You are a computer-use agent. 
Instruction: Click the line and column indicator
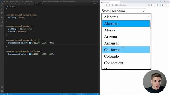point(61,94)
